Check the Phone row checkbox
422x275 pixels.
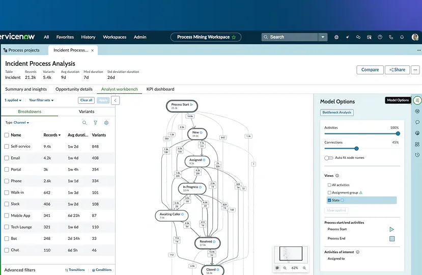7,181
